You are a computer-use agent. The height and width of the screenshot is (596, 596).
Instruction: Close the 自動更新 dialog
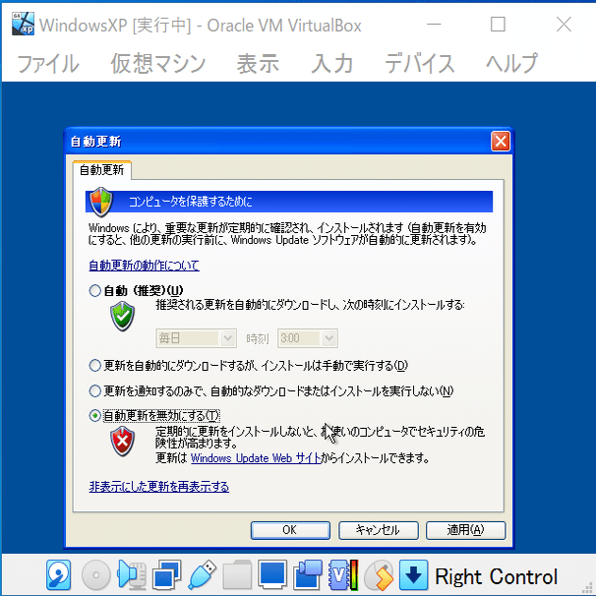coord(501,142)
